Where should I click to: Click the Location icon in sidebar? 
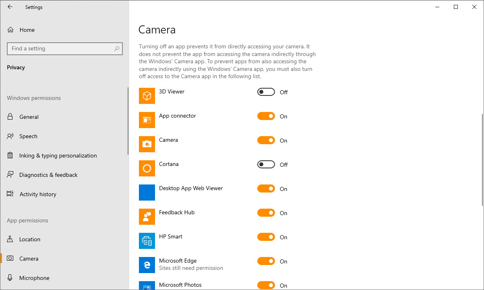(x=10, y=239)
